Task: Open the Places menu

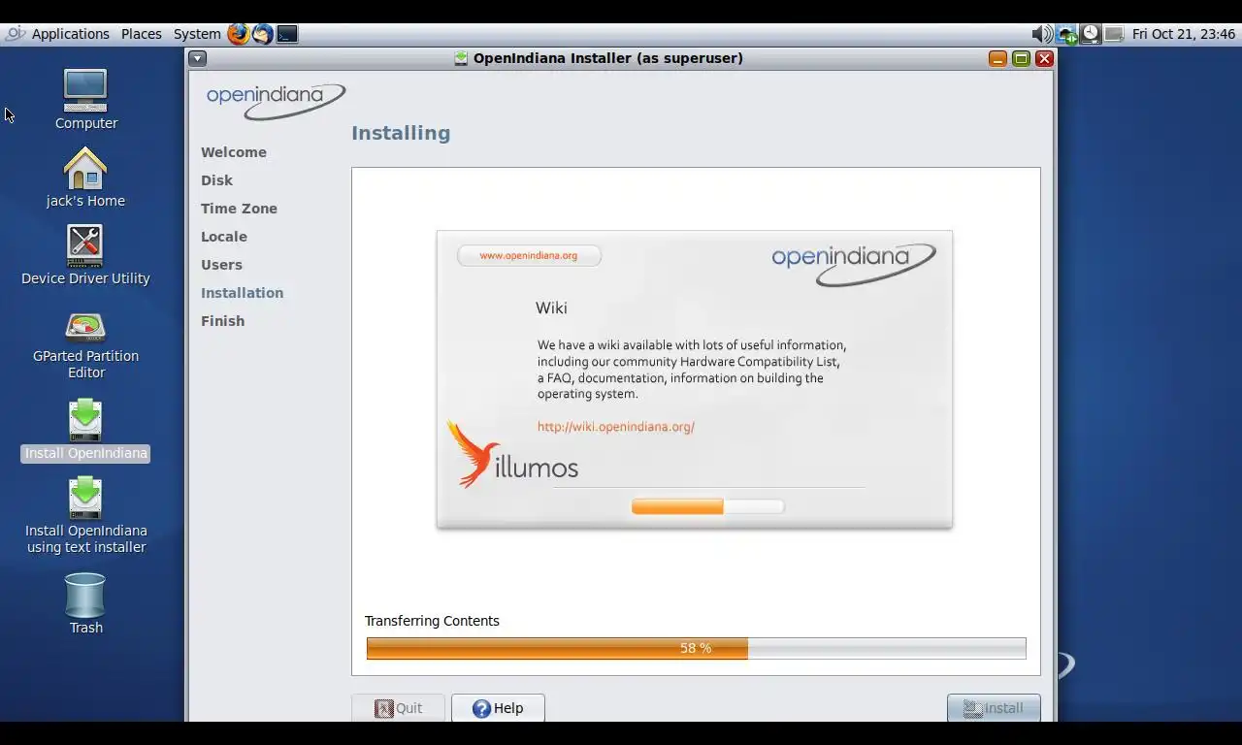Action: pos(141,34)
